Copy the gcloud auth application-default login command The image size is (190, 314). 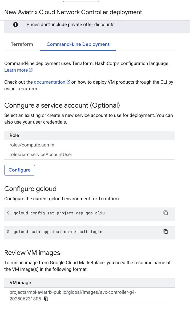[x=165, y=231]
